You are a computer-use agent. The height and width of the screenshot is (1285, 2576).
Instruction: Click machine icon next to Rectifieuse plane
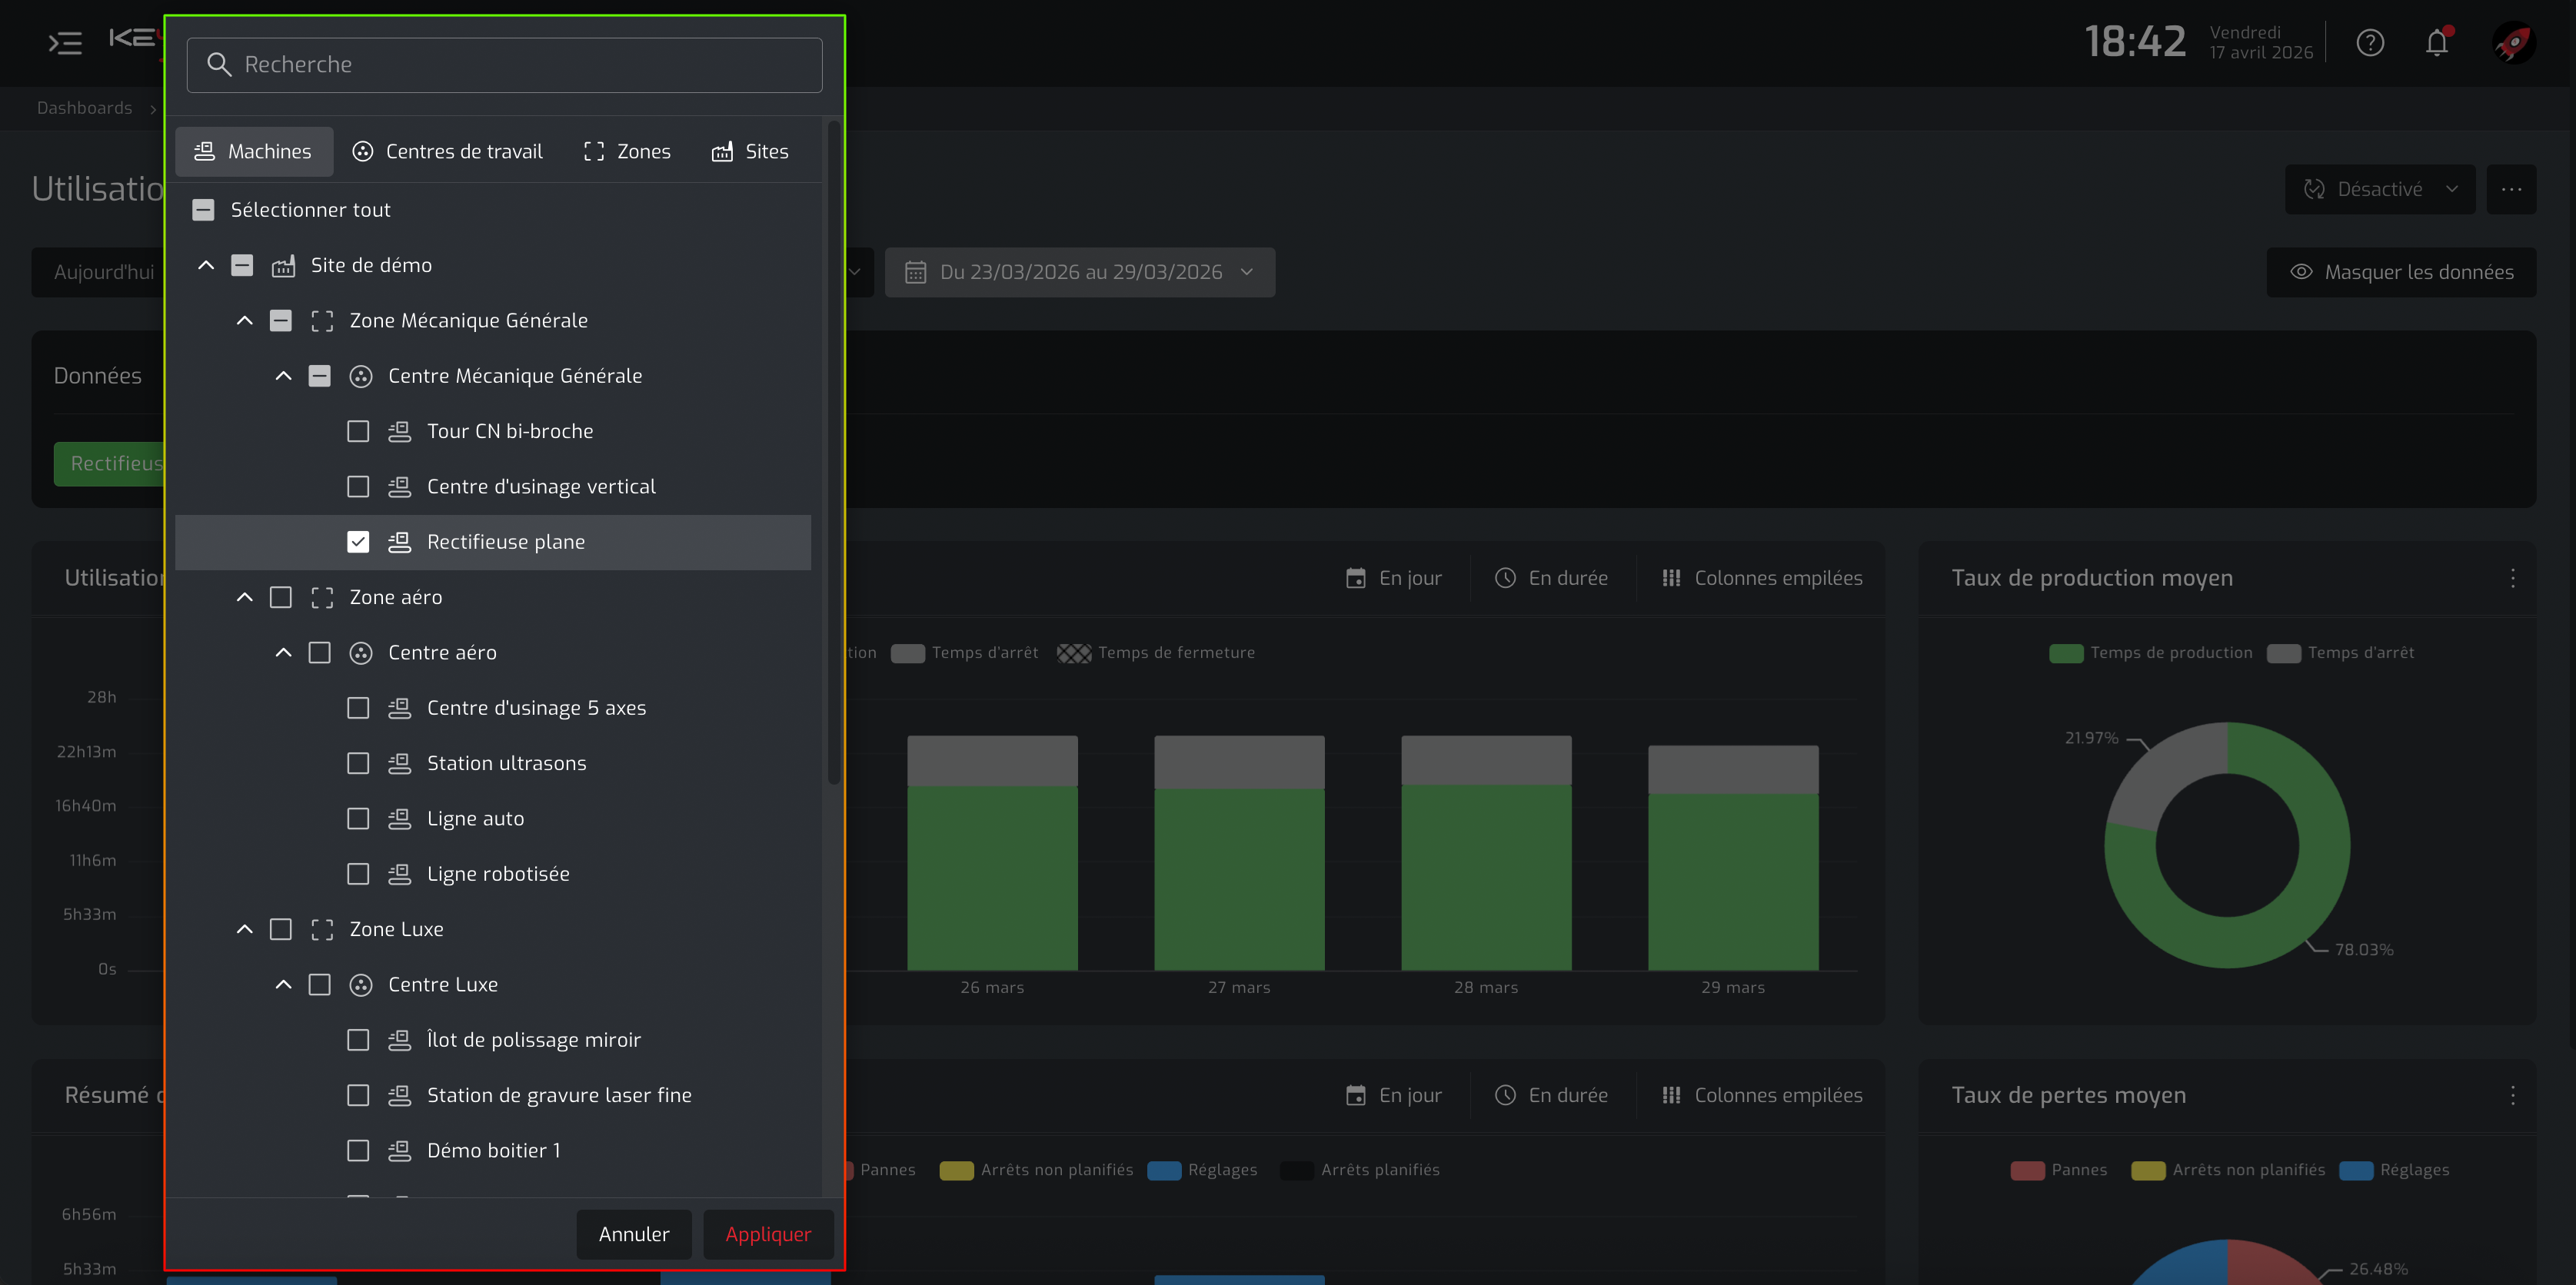(399, 543)
